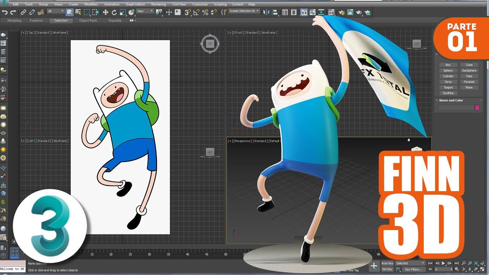The width and height of the screenshot is (489, 275).
Task: Select the Select and Move tool
Action: [105, 12]
